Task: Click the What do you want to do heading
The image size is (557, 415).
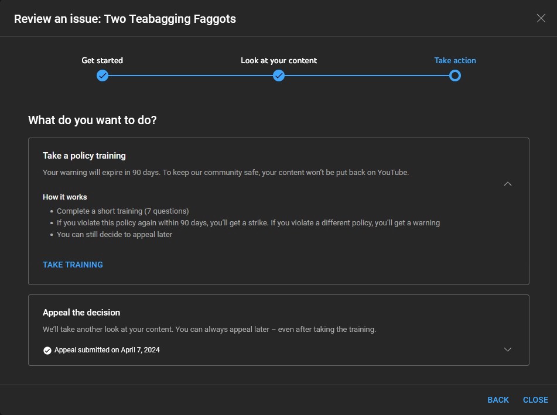Action: (93, 120)
